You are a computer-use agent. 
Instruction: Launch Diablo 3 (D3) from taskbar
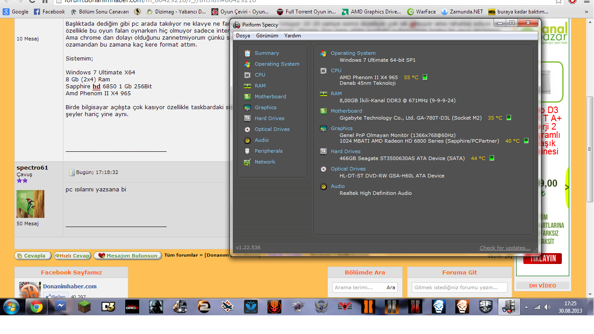(108, 307)
